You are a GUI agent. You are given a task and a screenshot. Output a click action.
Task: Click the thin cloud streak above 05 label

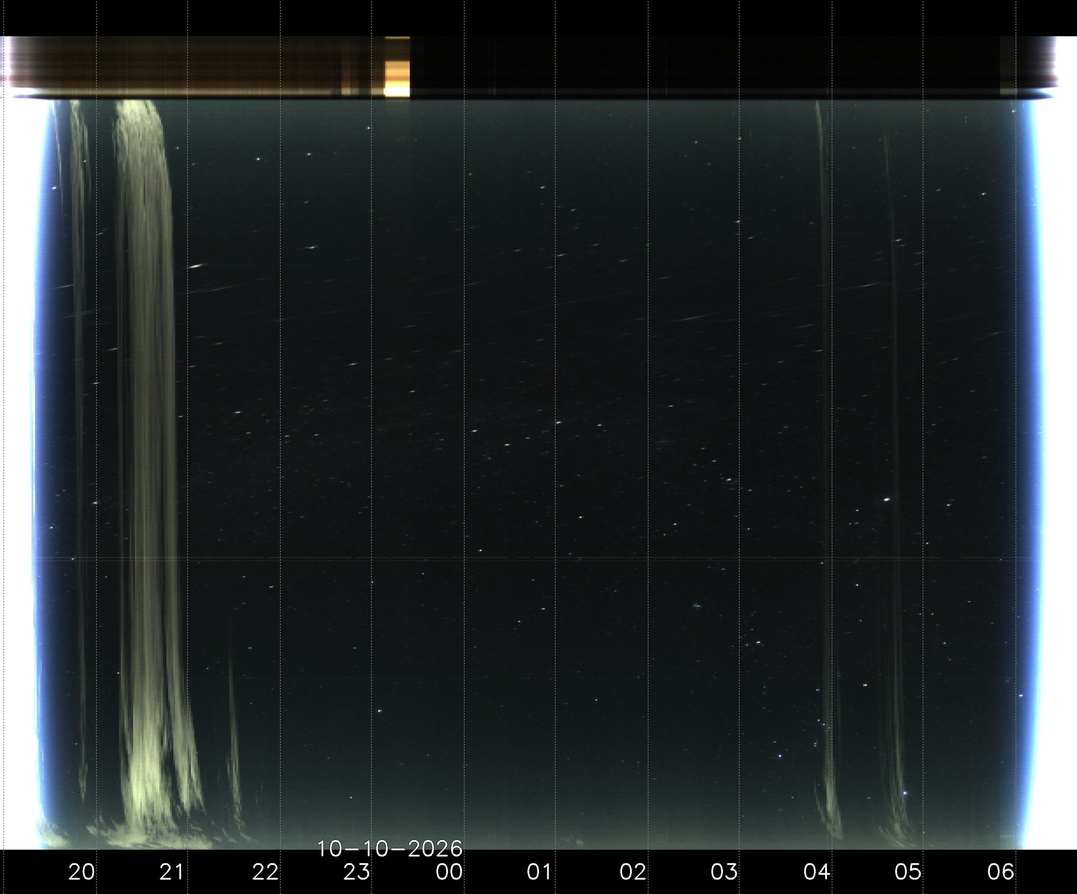pyautogui.click(x=893, y=488)
